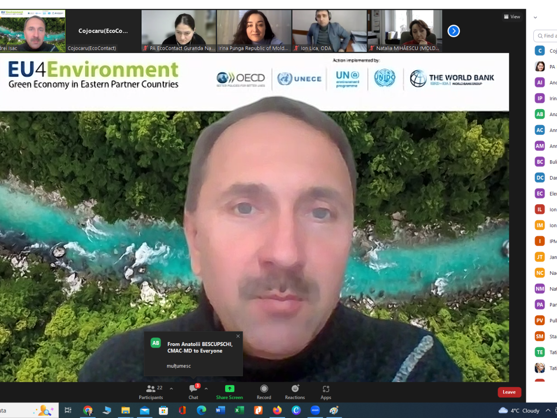The image size is (557, 418).
Task: Expand the Chat options chevron
Action: [206, 389]
